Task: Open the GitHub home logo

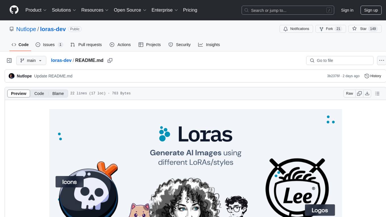Action: [14, 10]
